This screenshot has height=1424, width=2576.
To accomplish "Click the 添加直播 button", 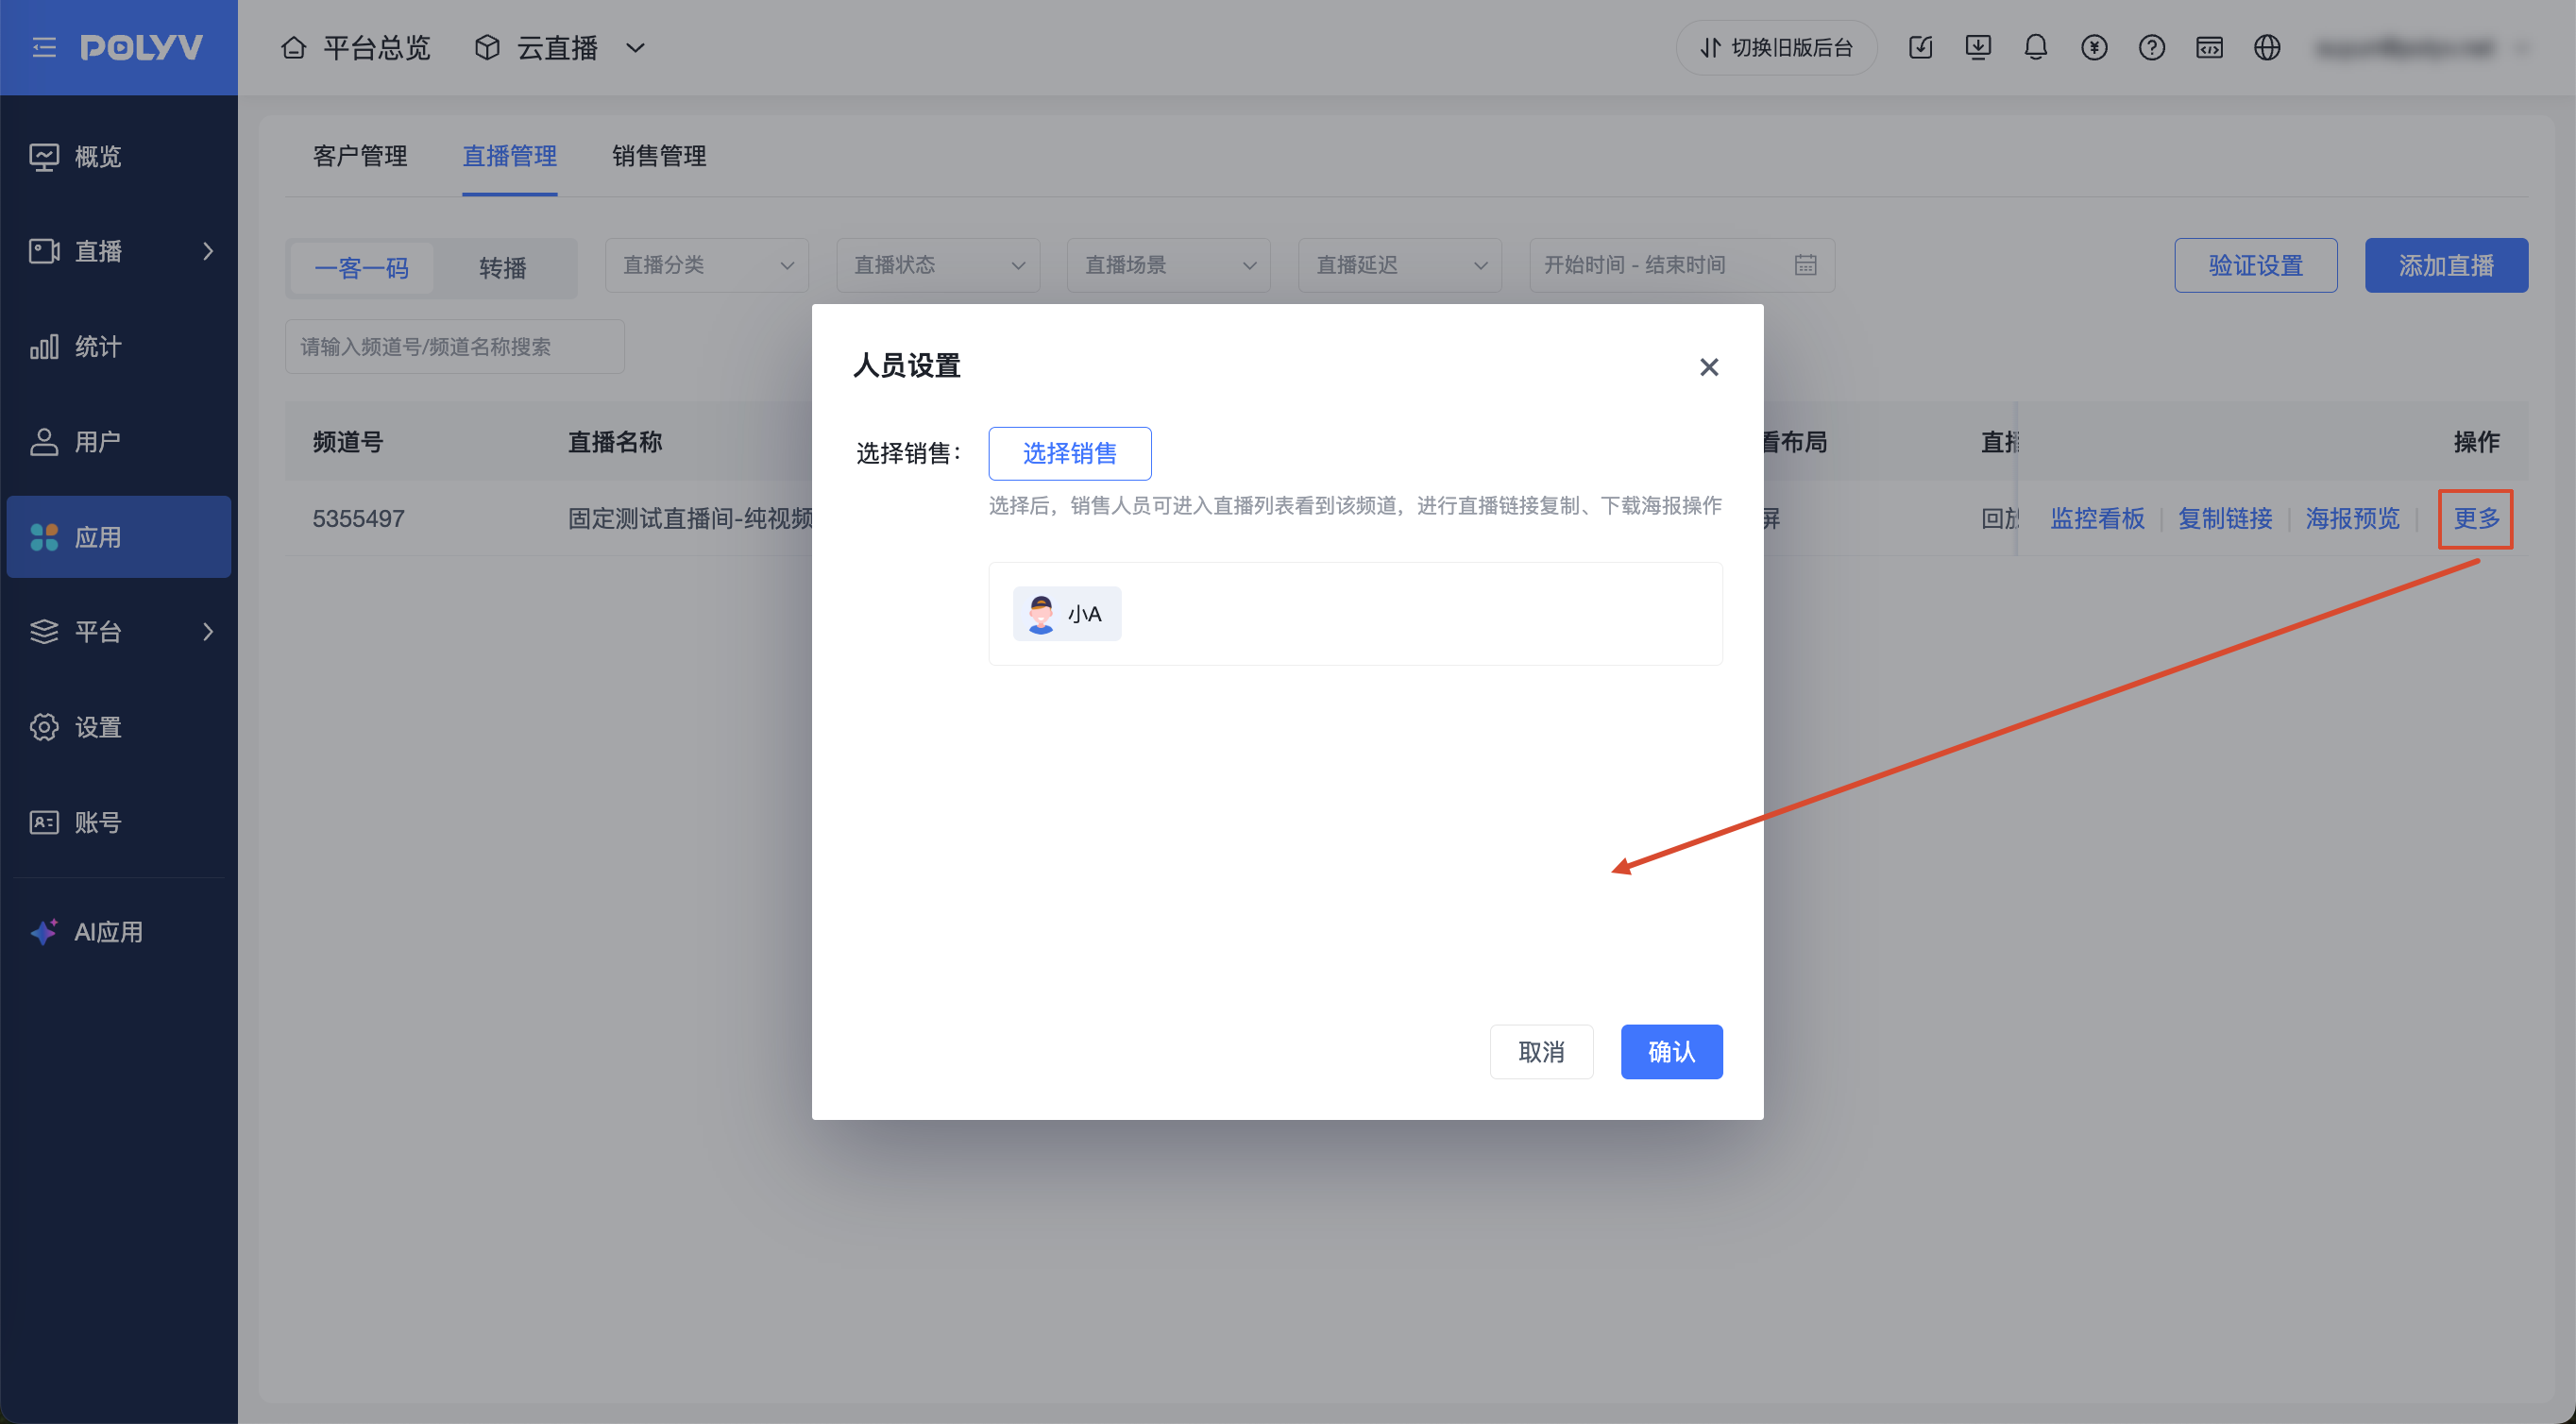I will (2446, 265).
